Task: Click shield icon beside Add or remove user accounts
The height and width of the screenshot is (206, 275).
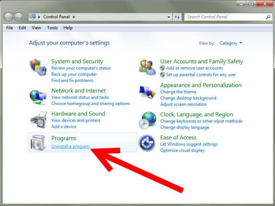Action: [x=163, y=68]
